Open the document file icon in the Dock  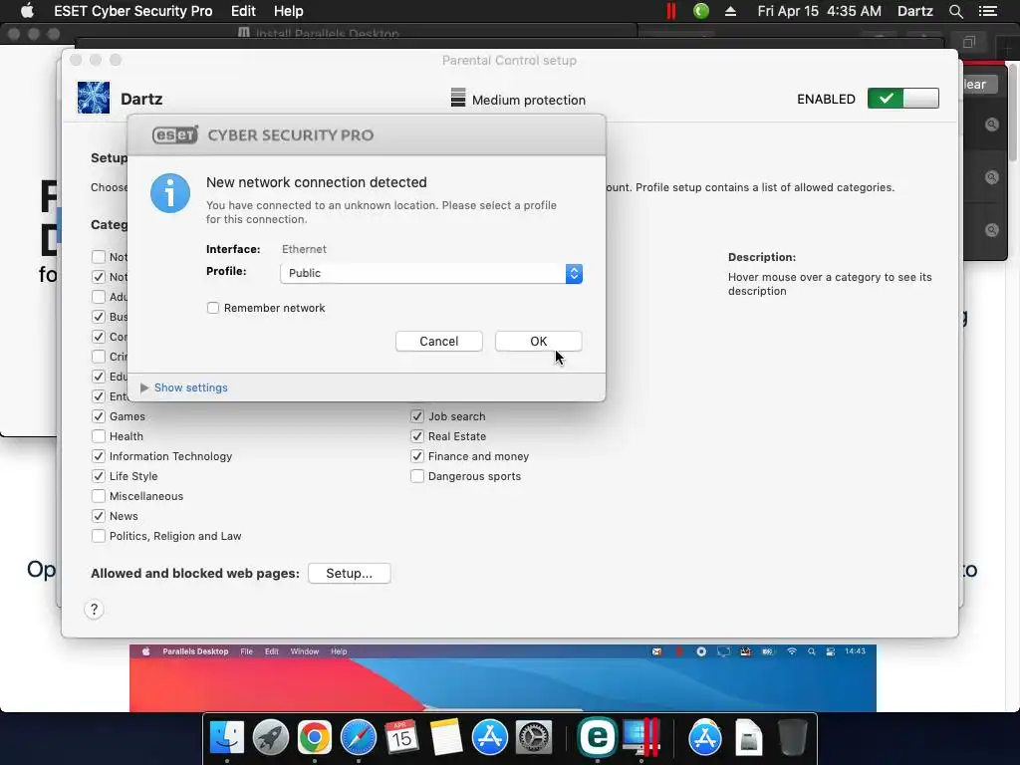749,737
